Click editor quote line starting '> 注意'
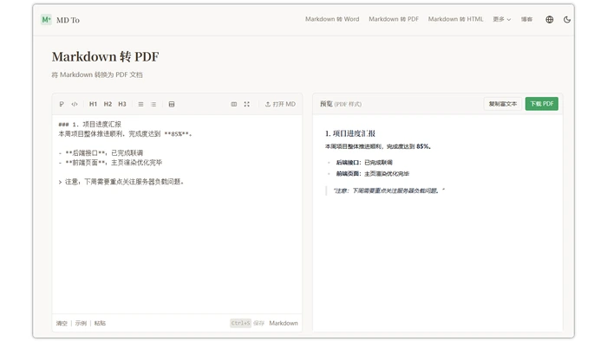The image size is (607, 342). pyautogui.click(x=121, y=182)
